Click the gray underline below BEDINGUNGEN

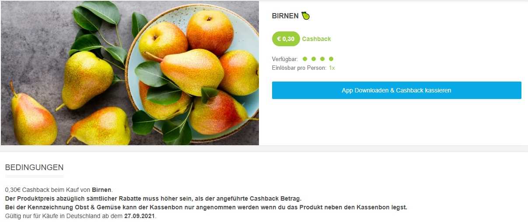(35, 176)
